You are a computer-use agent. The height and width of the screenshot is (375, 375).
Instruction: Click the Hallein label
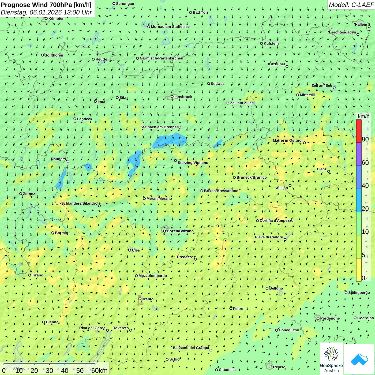click(x=361, y=24)
